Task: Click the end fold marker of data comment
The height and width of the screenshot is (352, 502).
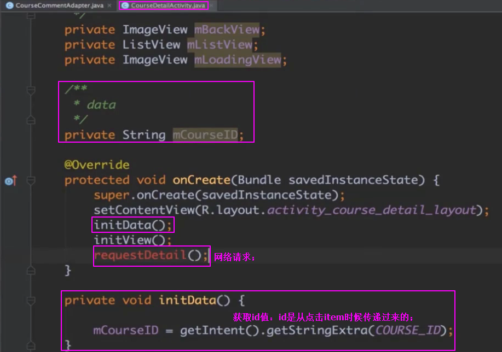Action: click(x=31, y=120)
